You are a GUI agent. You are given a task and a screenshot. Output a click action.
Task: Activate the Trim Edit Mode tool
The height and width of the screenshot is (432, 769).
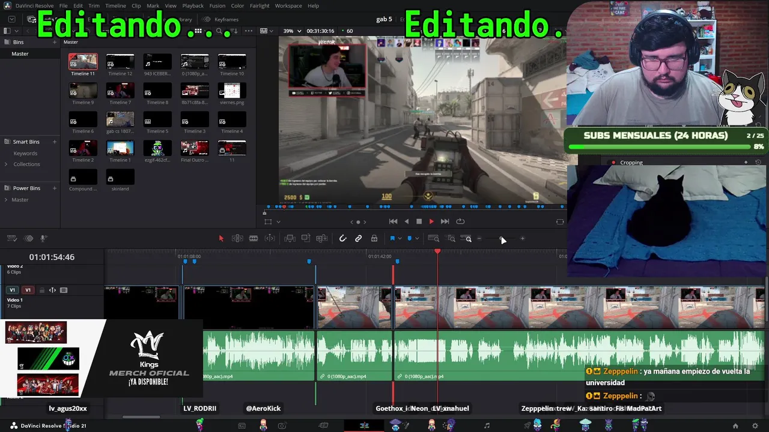coord(237,238)
